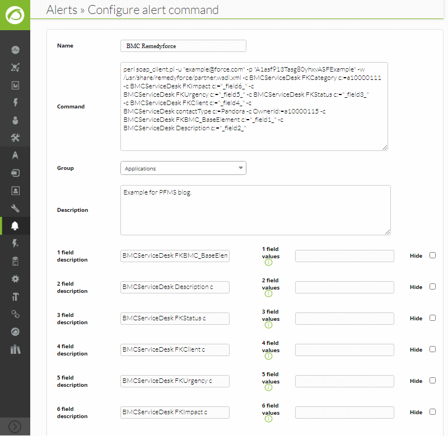448x436 pixels.
Task: Check the Hide box for field 5
Action: [432, 381]
